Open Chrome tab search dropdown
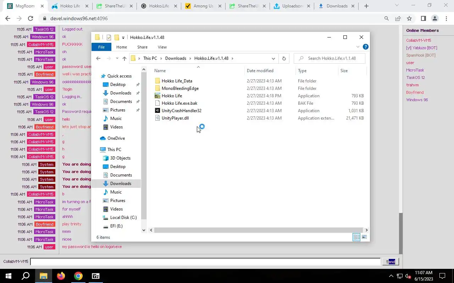The image size is (454, 283). tap(397, 5)
